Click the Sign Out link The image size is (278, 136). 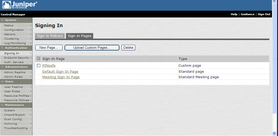[x=264, y=14]
